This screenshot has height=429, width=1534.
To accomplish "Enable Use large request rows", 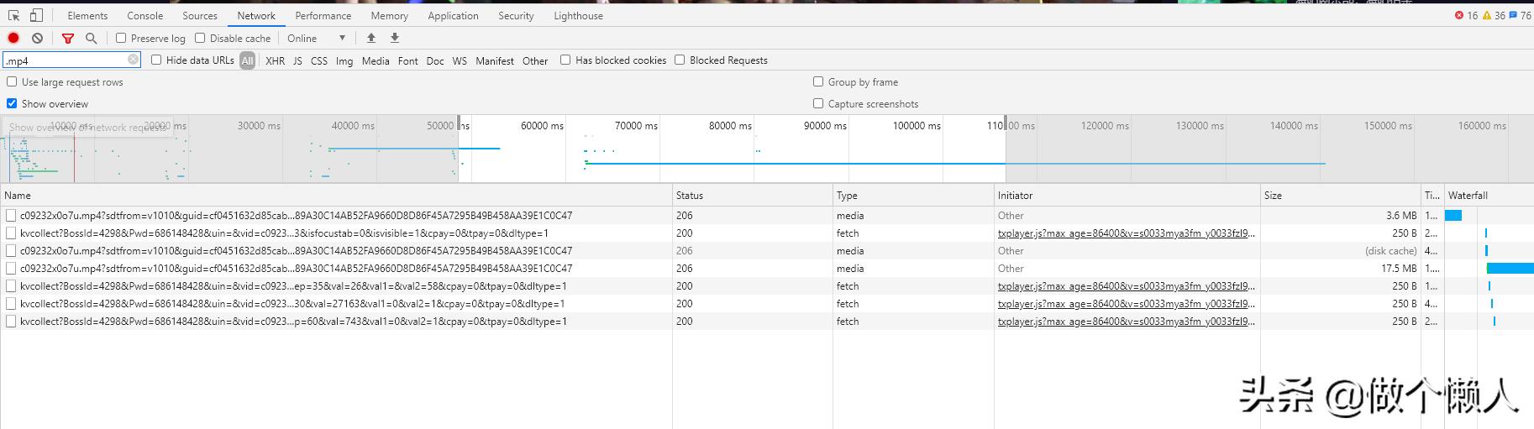I will pyautogui.click(x=12, y=81).
